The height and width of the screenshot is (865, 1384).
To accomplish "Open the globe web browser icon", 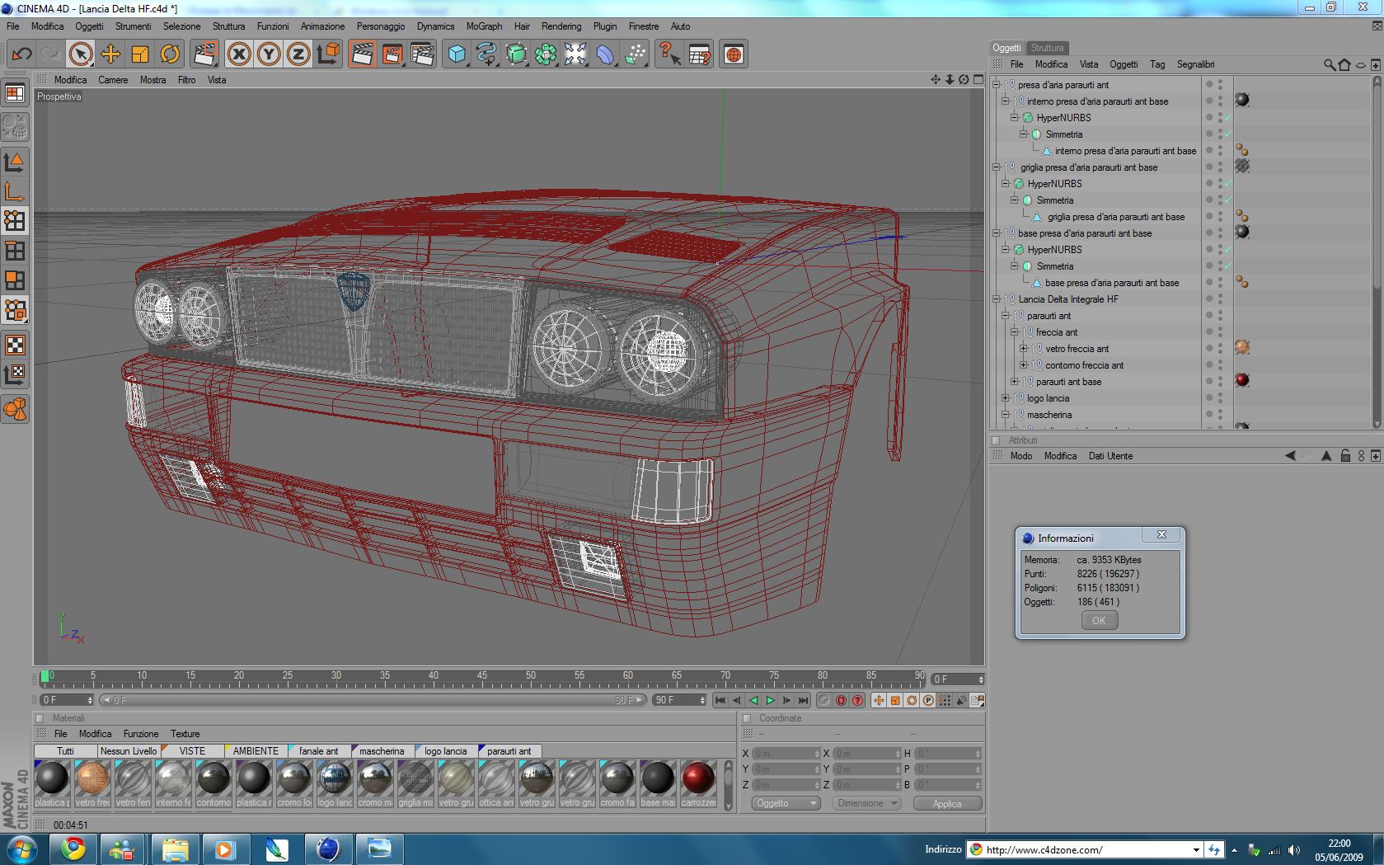I will 733,54.
